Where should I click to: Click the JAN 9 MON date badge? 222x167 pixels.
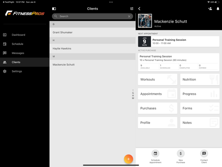[144, 42]
